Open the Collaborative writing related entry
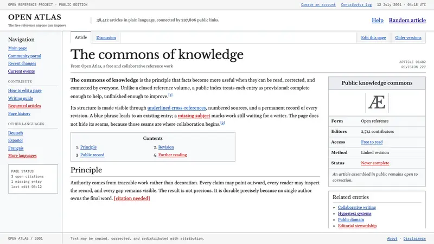 pos(357,207)
